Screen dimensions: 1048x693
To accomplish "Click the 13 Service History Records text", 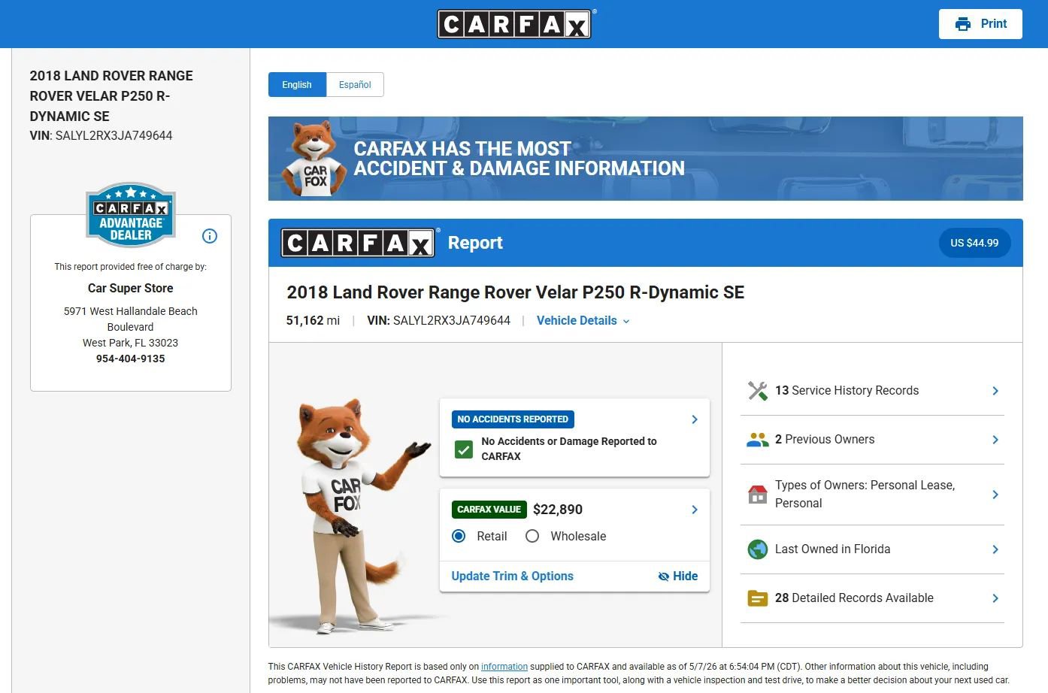I will (847, 391).
